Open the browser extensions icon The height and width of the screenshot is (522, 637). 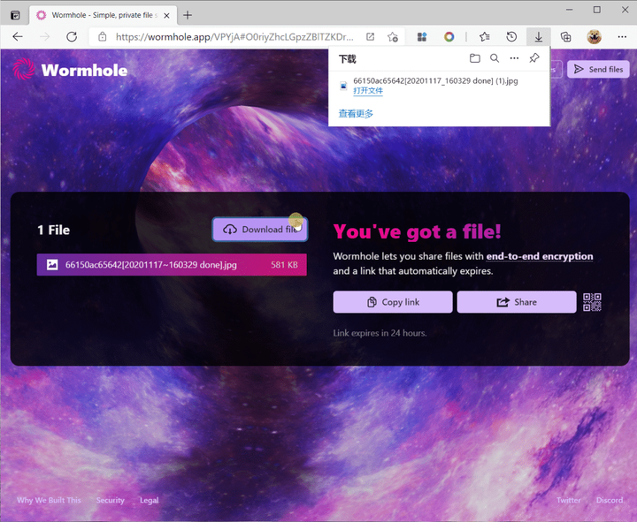click(422, 37)
